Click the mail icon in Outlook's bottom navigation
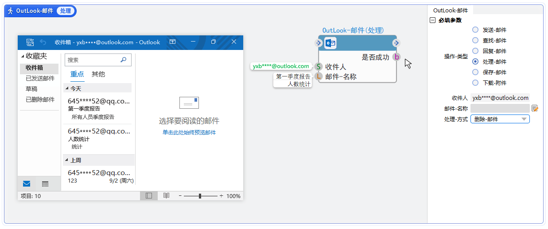Viewport: 548px width, 229px height. [x=27, y=184]
